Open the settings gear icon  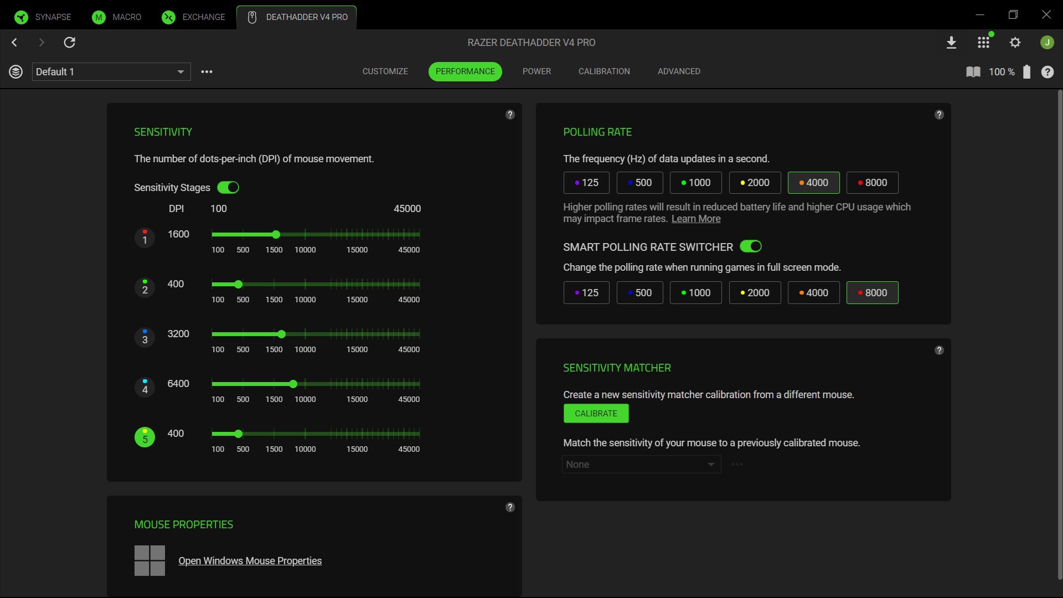pyautogui.click(x=1015, y=43)
